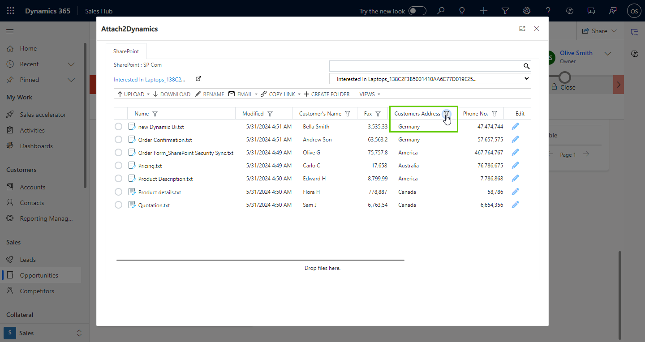Select the Order Confirmation.txt row circle
This screenshot has height=342, width=645.
pyautogui.click(x=118, y=140)
